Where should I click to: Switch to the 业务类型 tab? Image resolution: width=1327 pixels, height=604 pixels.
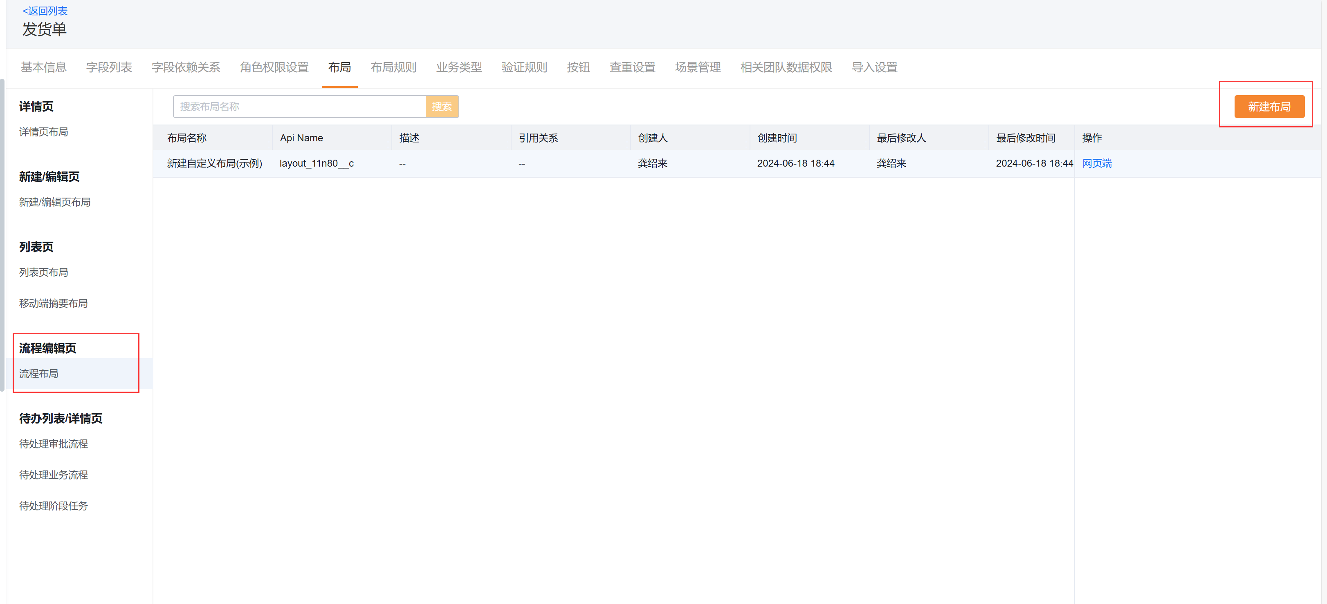tap(459, 67)
